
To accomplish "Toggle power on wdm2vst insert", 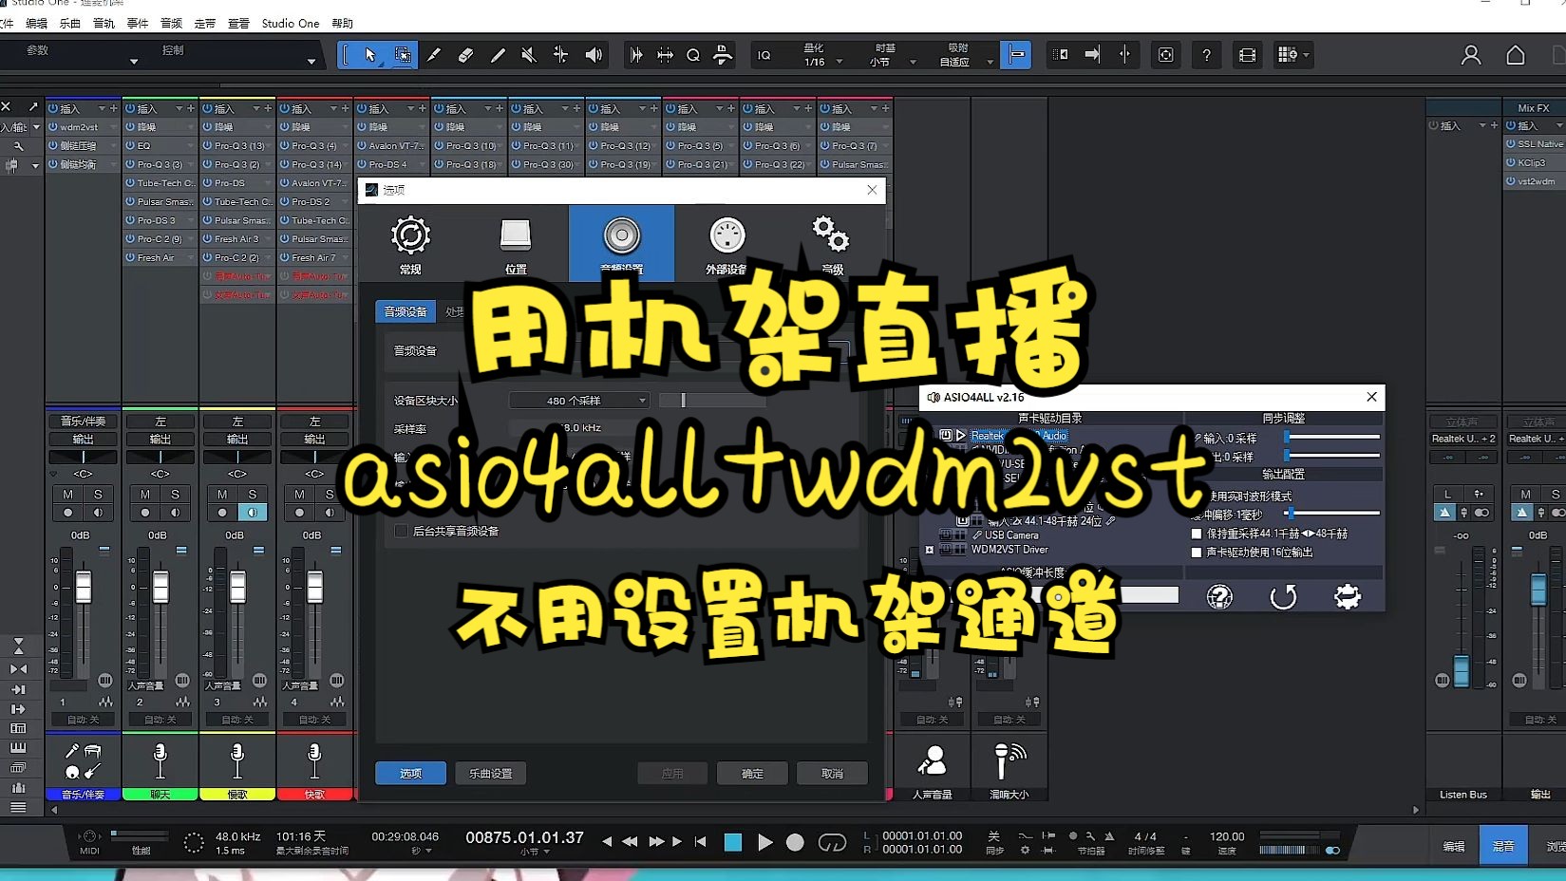I will (x=53, y=127).
